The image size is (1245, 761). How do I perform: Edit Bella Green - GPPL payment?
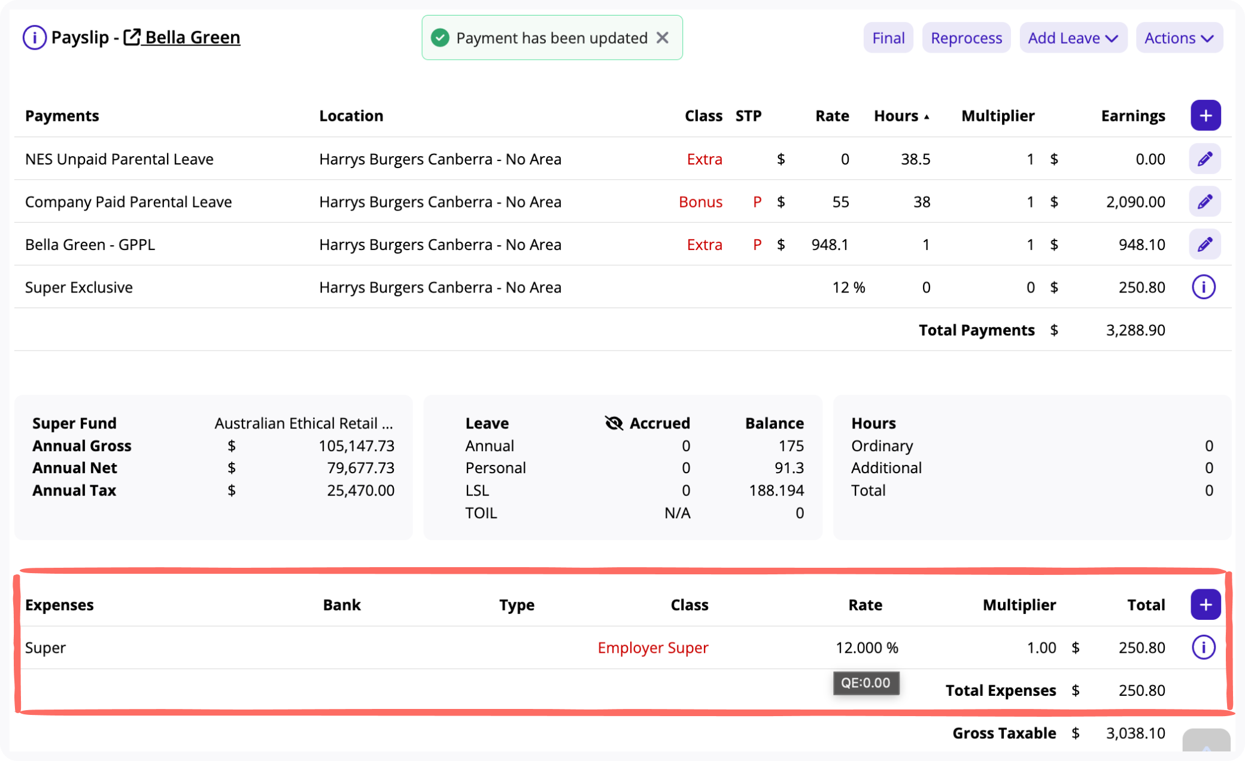(1205, 244)
